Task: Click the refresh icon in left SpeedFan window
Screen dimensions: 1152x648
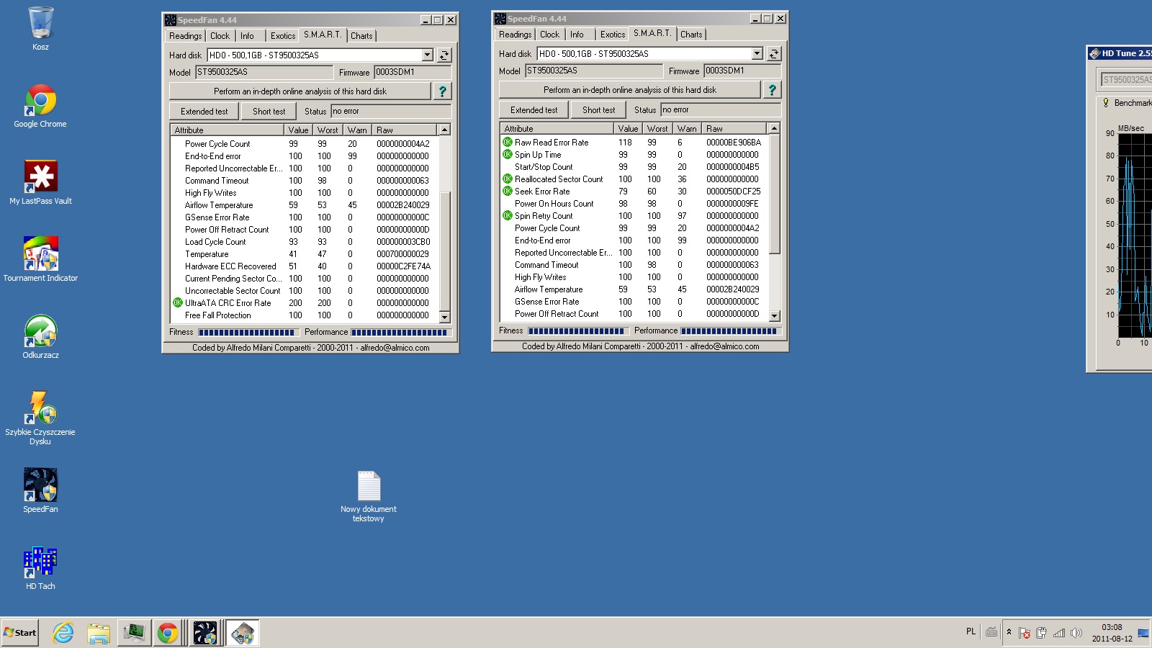Action: [444, 55]
